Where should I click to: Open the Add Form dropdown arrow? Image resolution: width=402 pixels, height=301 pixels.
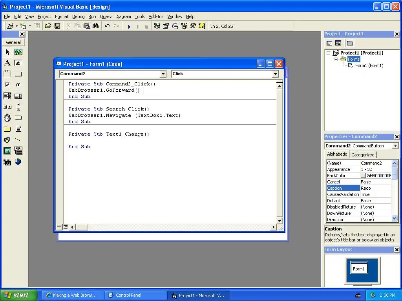pyautogui.click(x=30, y=26)
